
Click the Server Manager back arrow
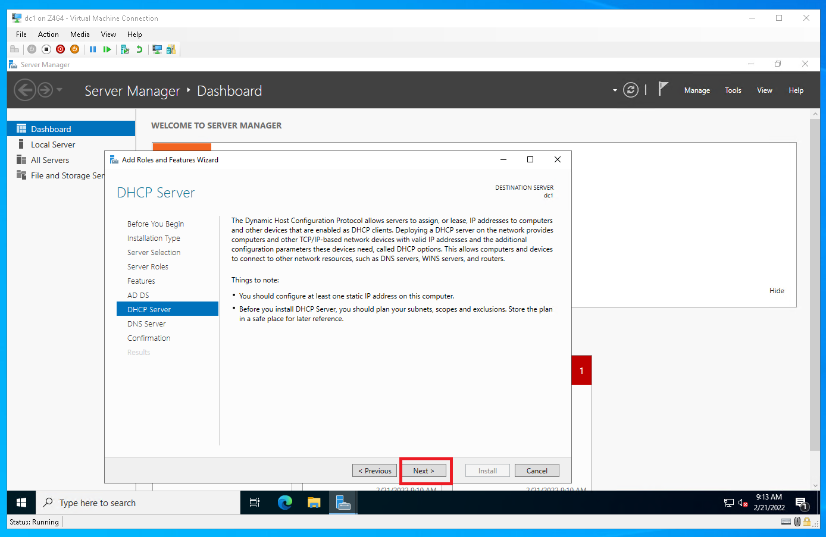(x=25, y=90)
